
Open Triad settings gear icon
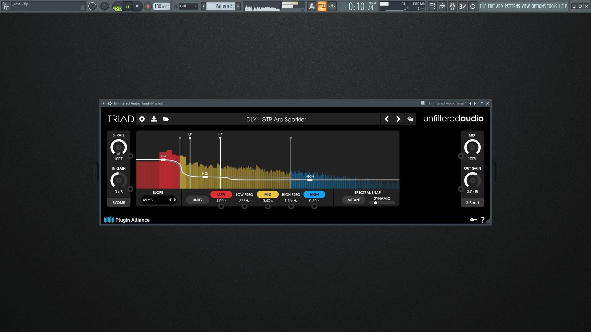[x=142, y=119]
